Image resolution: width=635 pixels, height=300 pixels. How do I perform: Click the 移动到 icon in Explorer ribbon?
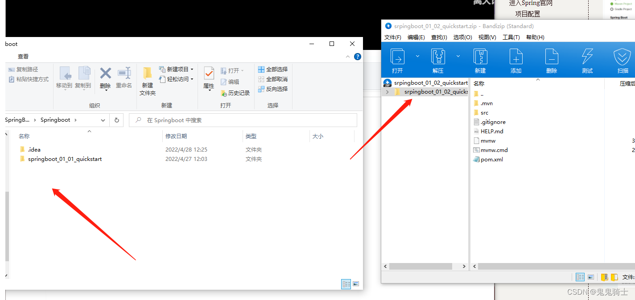pyautogui.click(x=65, y=73)
